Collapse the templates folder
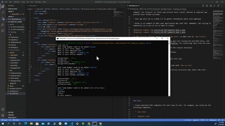This screenshot has width=225, height=126. click(x=13, y=58)
